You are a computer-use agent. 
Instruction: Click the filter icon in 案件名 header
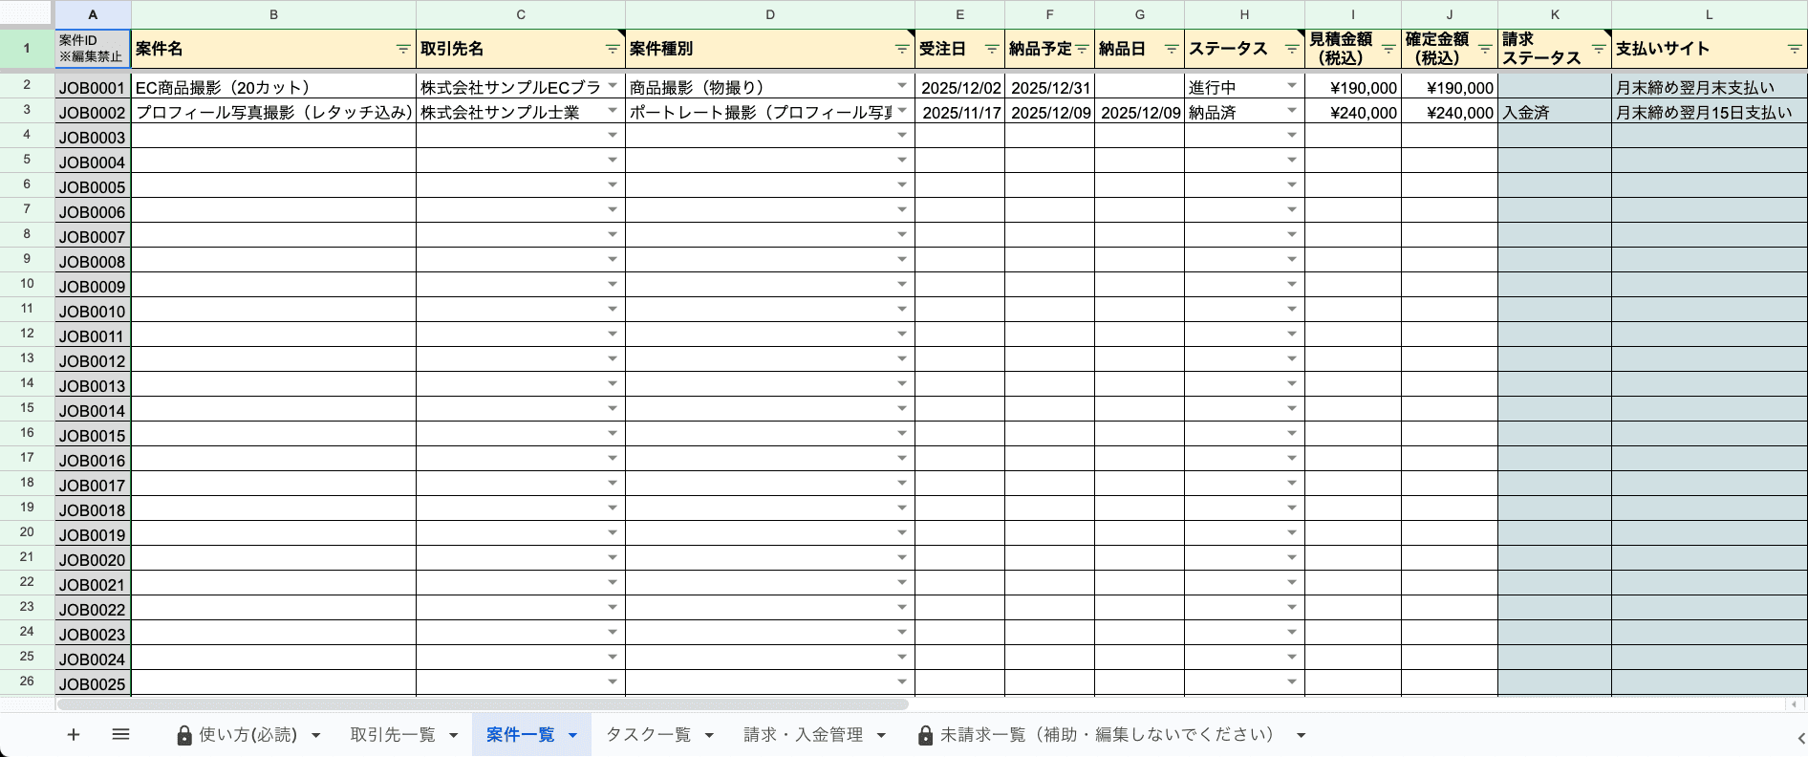[x=402, y=50]
